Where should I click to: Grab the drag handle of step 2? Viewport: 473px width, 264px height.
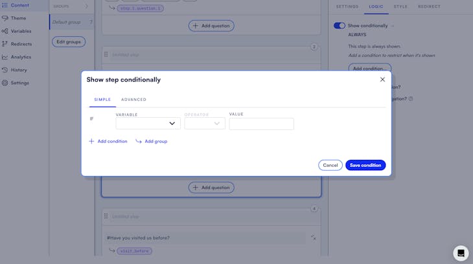coord(106,54)
